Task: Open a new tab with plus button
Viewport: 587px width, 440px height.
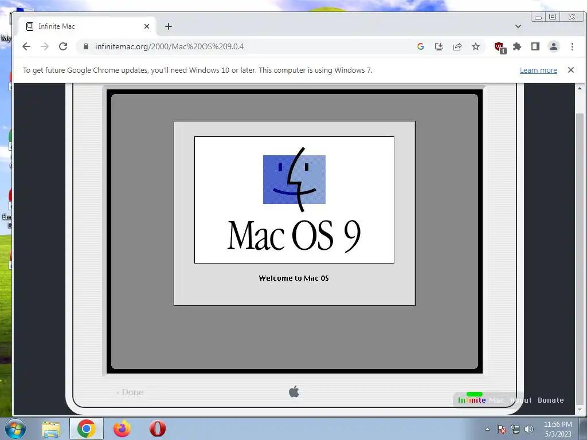Action: tap(169, 26)
